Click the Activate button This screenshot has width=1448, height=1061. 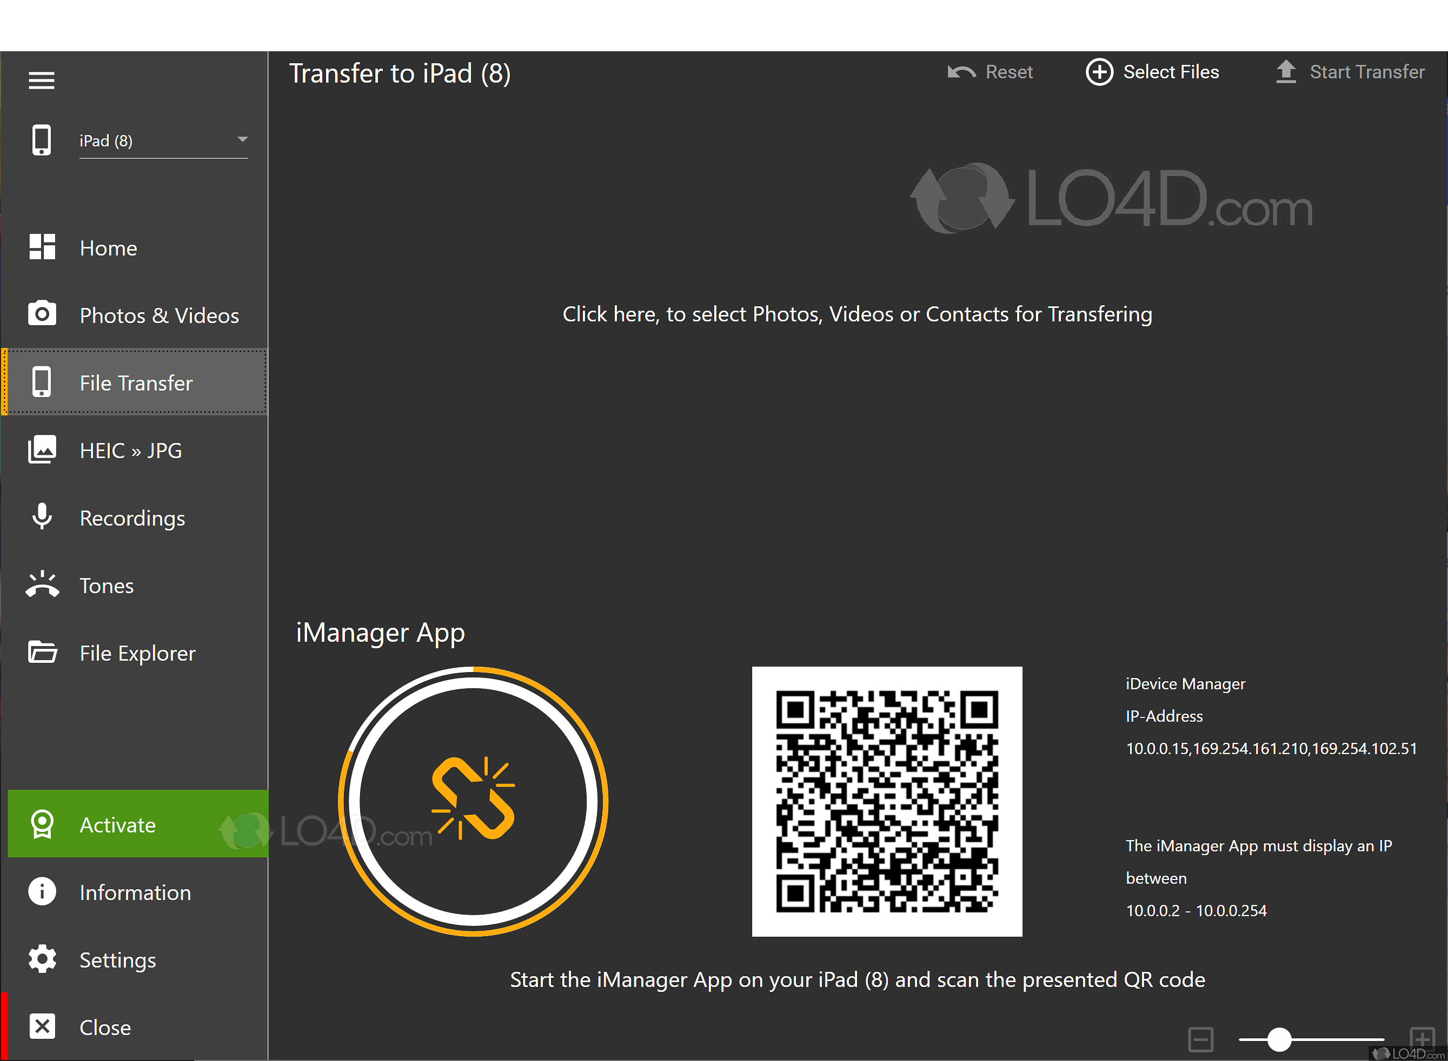(118, 824)
